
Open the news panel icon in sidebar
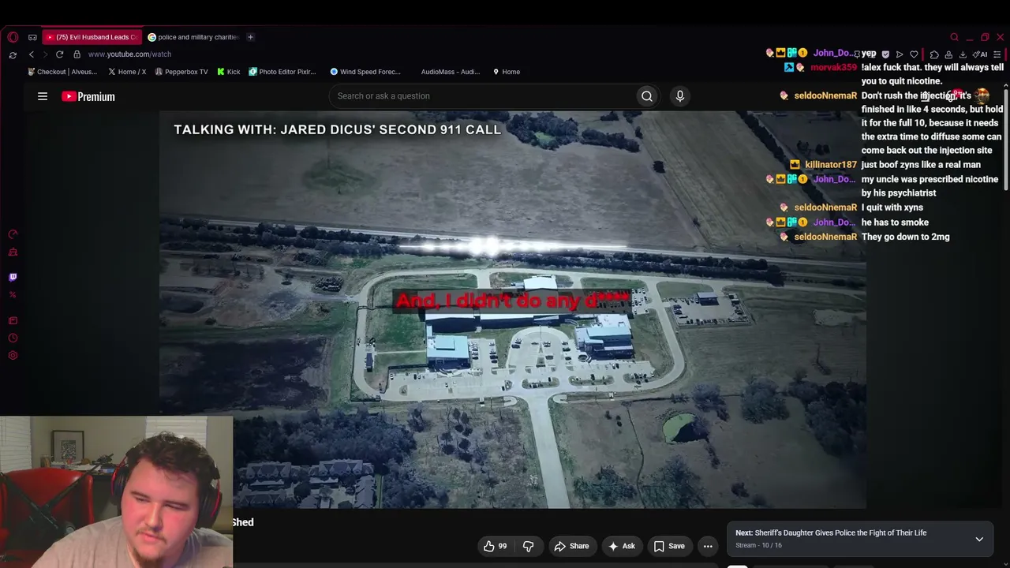click(13, 320)
